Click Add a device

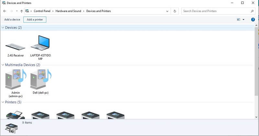pos(12,19)
